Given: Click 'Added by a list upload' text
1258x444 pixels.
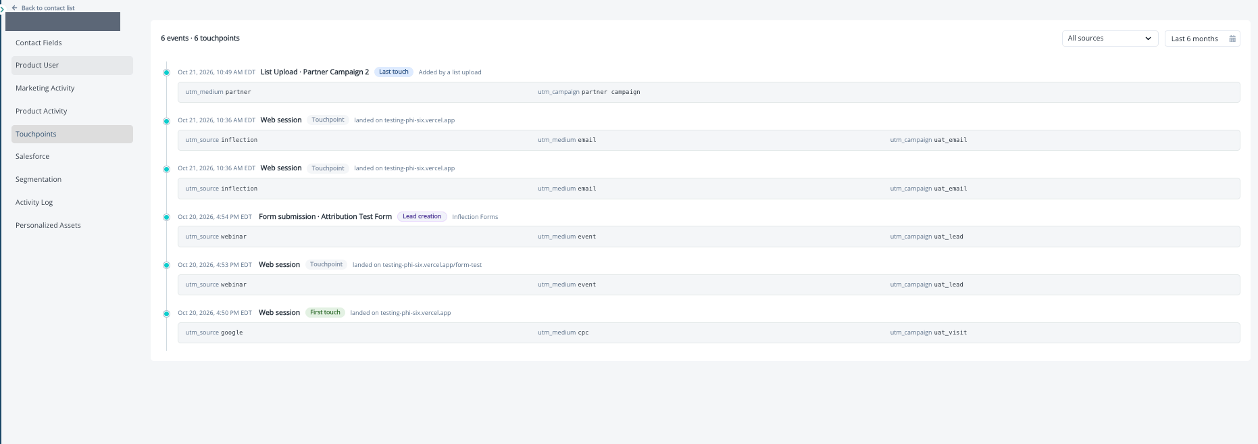Looking at the screenshot, I should [450, 72].
